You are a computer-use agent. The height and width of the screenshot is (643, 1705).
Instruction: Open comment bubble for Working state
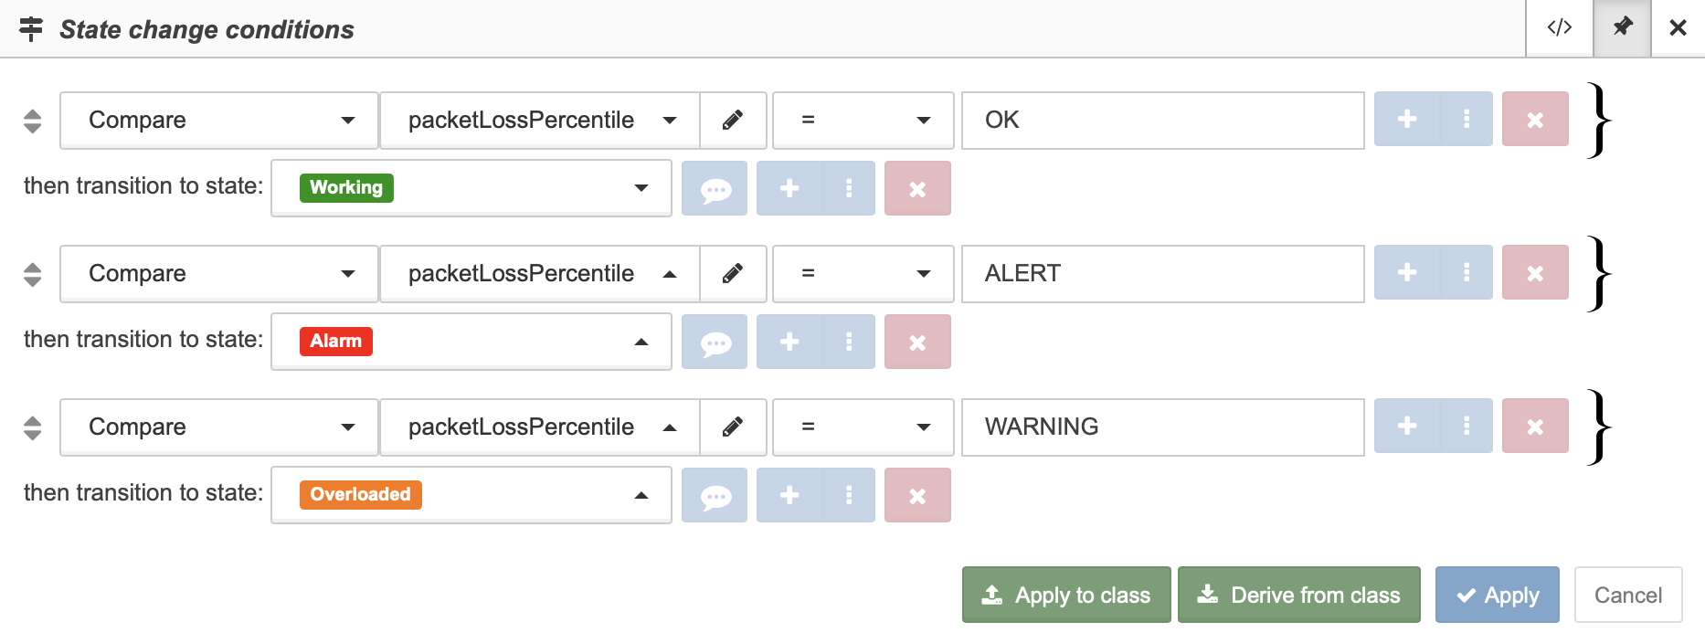pos(715,188)
